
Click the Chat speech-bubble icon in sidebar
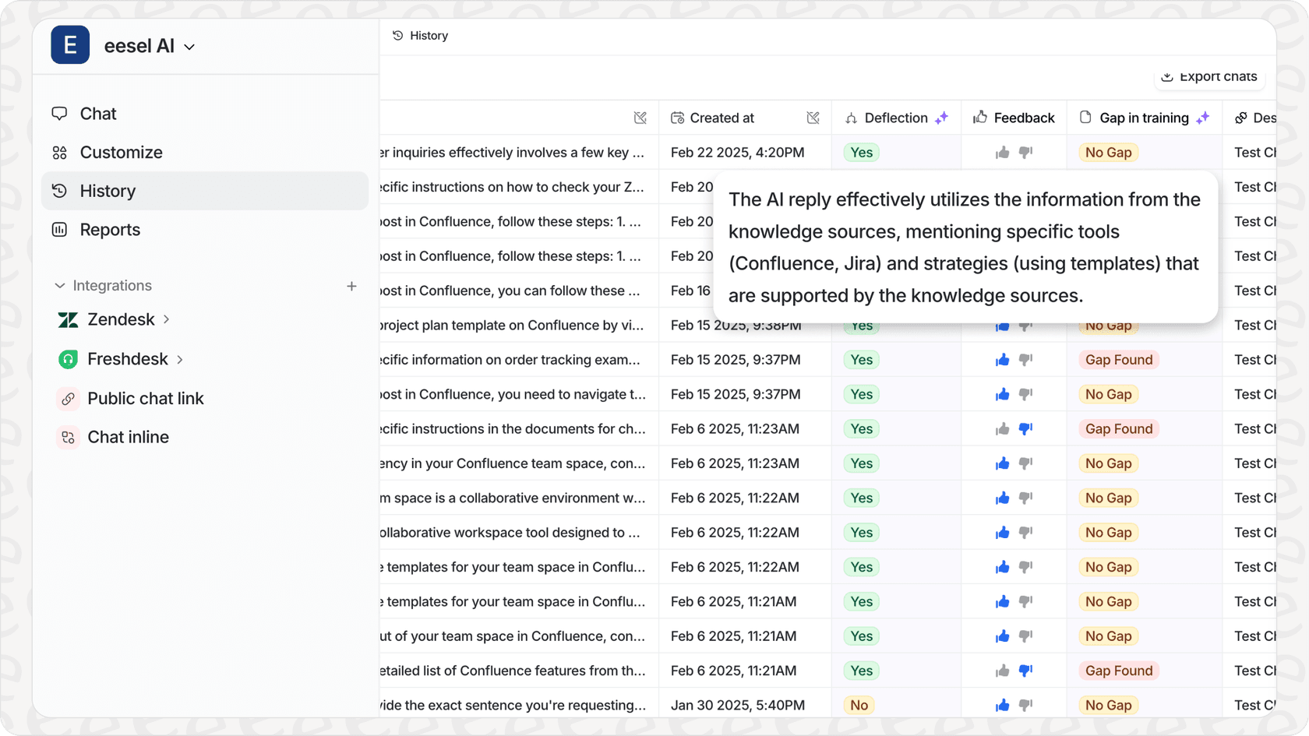coord(59,113)
